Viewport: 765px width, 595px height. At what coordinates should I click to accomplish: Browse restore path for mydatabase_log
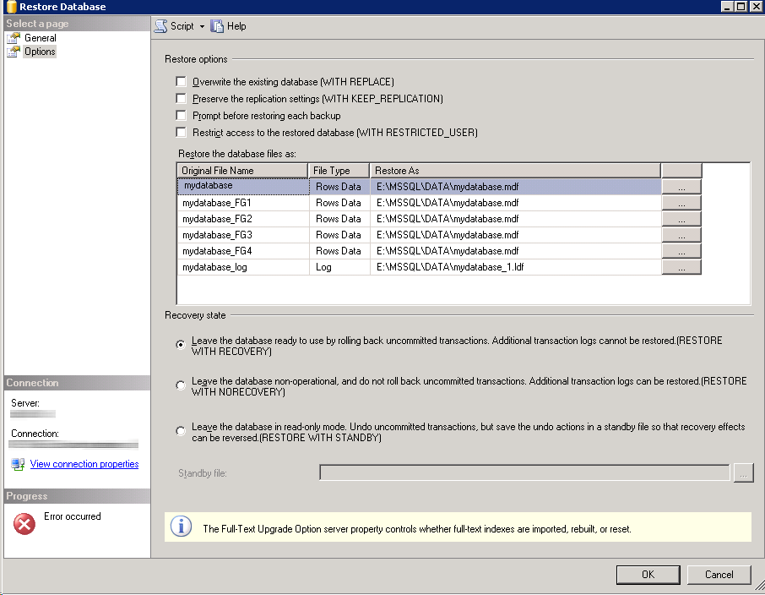click(x=681, y=267)
